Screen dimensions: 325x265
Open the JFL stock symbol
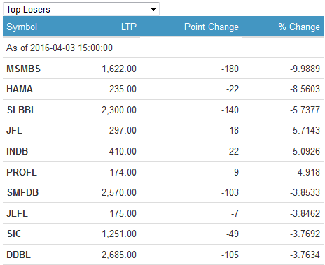[x=15, y=130]
